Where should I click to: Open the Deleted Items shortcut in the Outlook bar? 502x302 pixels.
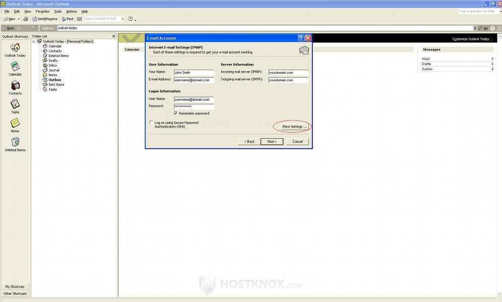tap(15, 142)
